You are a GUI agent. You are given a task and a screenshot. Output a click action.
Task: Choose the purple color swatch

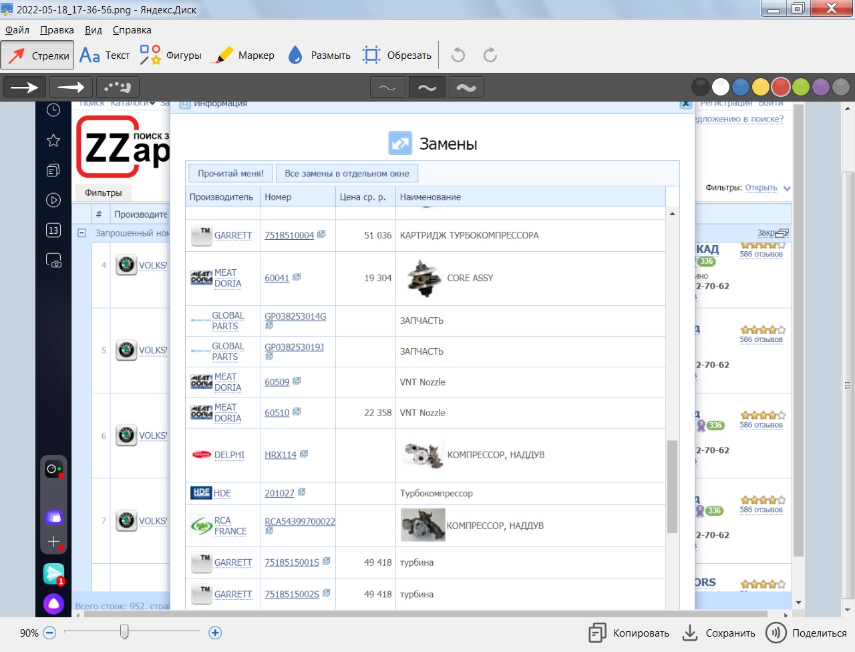tap(821, 87)
